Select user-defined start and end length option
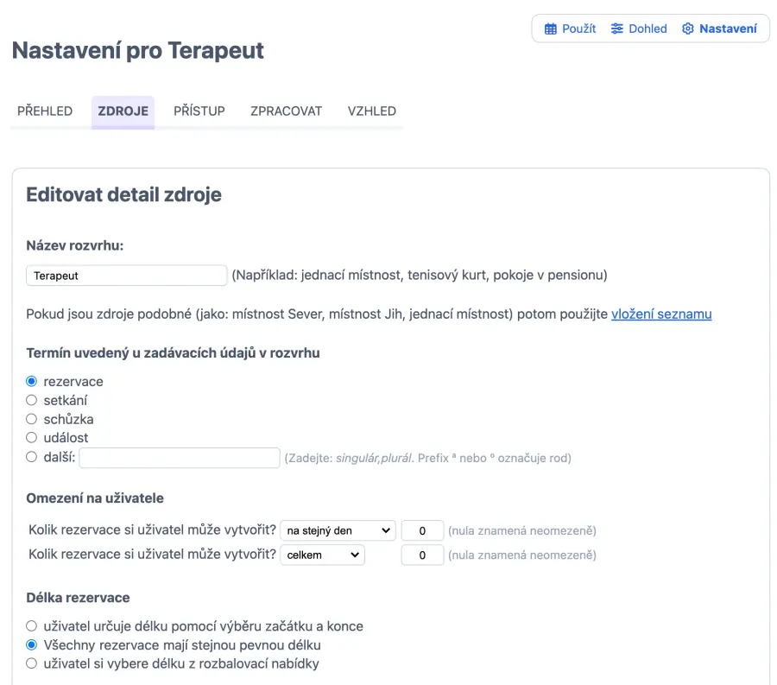The height and width of the screenshot is (685, 777). (x=32, y=625)
